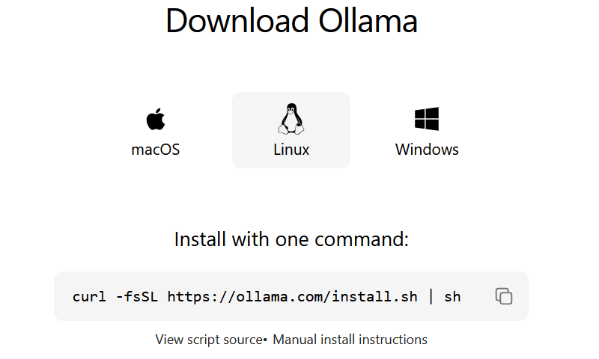The height and width of the screenshot is (359, 599).
Task: Choose the Tux penguin icon
Action: click(291, 119)
